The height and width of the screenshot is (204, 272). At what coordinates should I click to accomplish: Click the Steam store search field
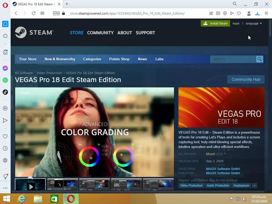pyautogui.click(x=233, y=59)
